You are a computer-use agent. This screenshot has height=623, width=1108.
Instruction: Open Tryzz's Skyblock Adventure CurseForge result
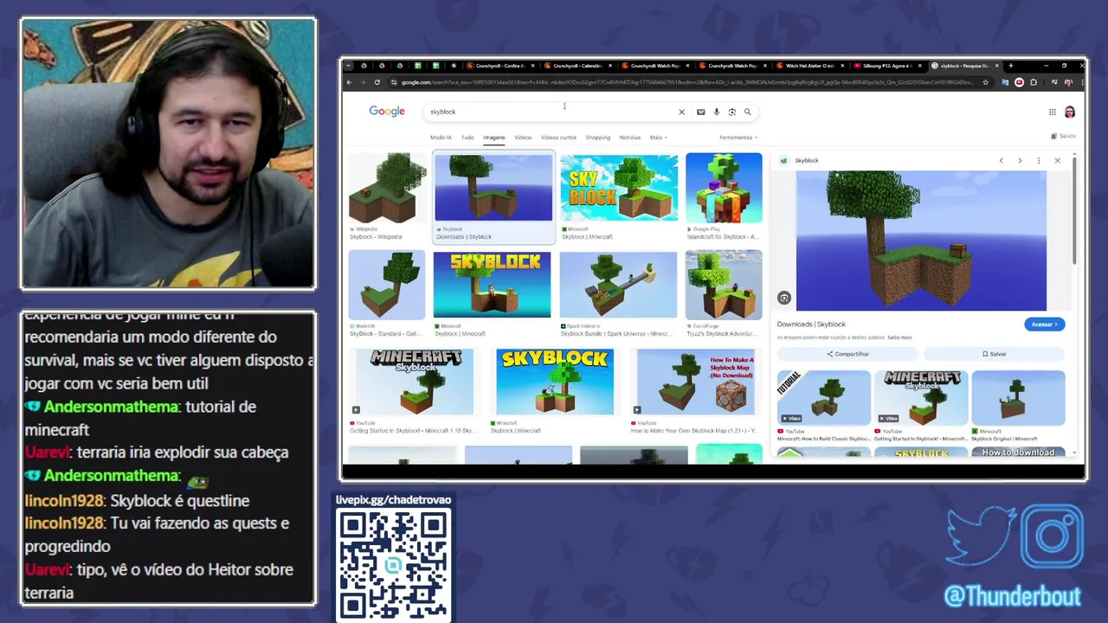click(x=724, y=294)
